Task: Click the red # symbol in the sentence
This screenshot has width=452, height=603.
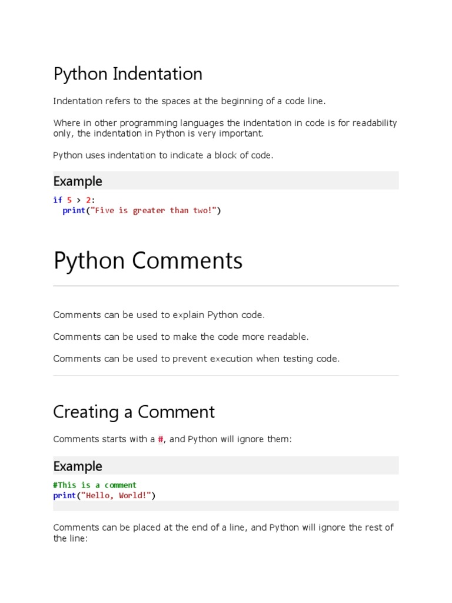Action: (161, 440)
